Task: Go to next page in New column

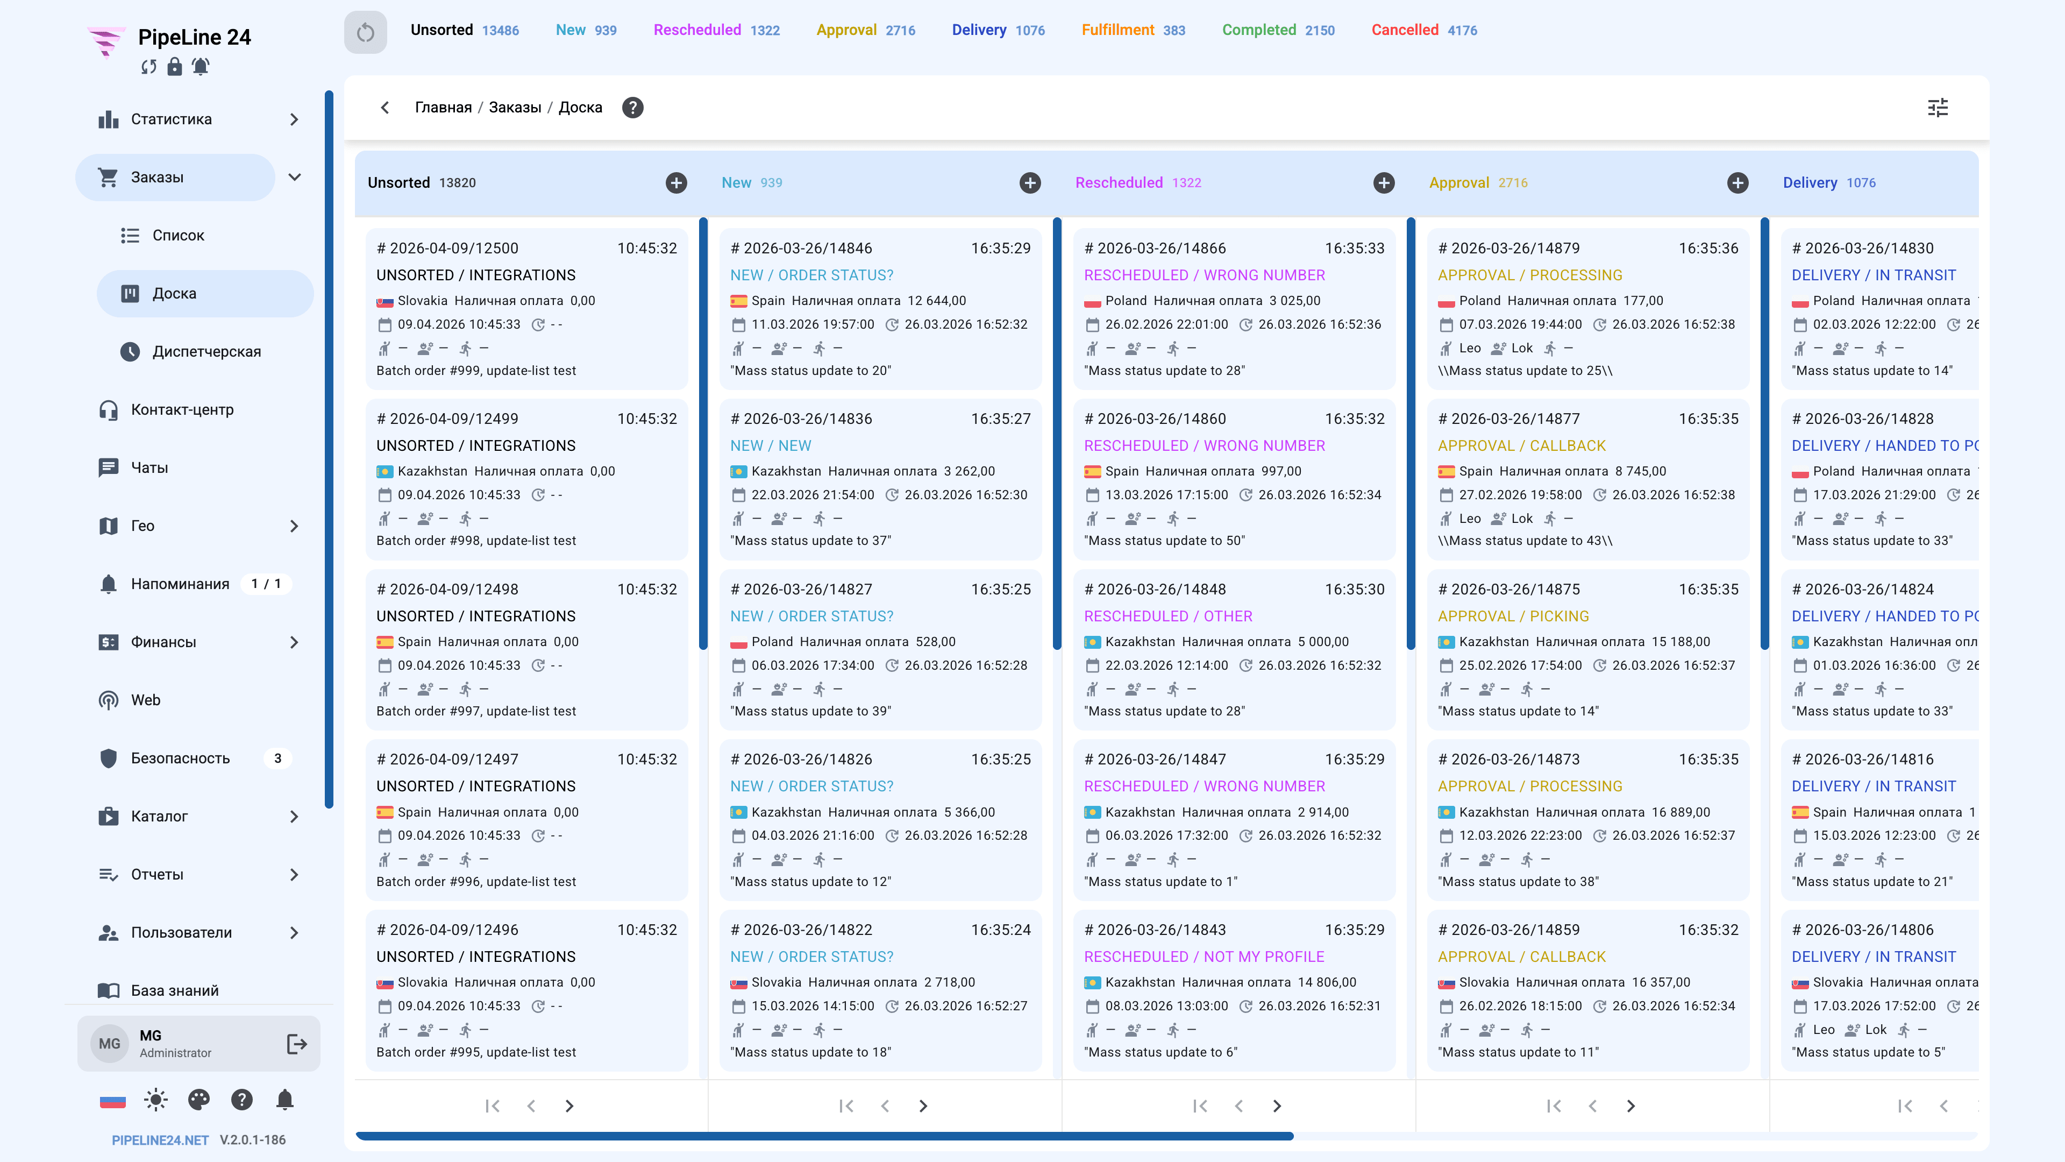Action: [x=923, y=1106]
